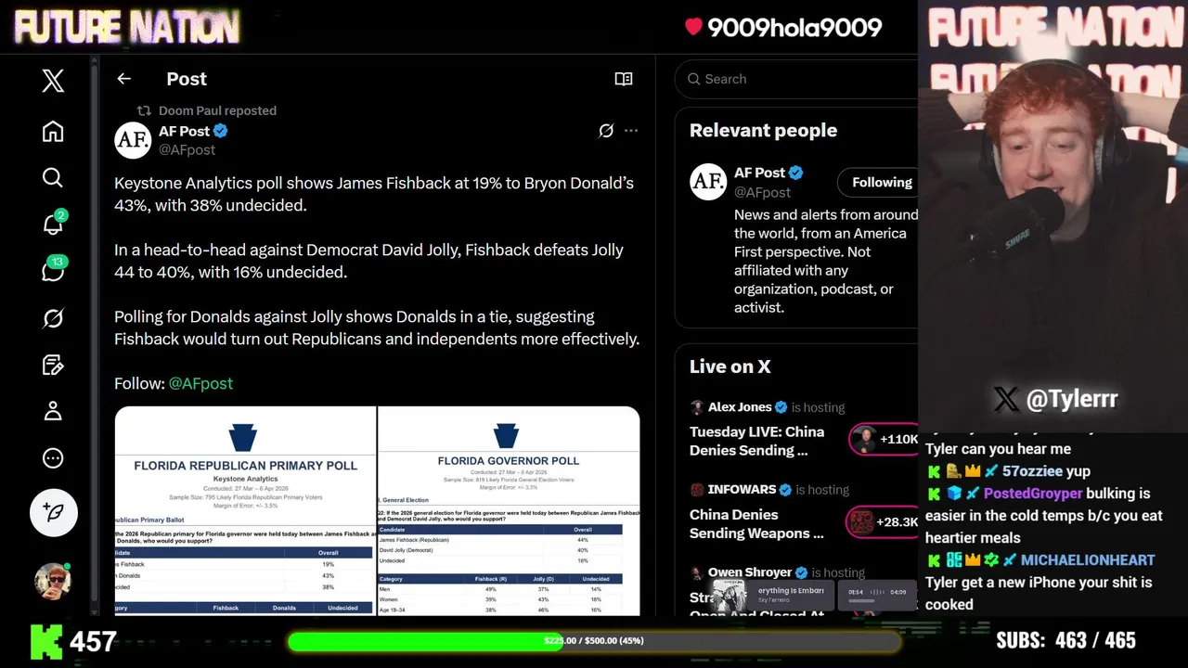Click the Following button for AF Post
The width and height of the screenshot is (1188, 668).
(878, 183)
